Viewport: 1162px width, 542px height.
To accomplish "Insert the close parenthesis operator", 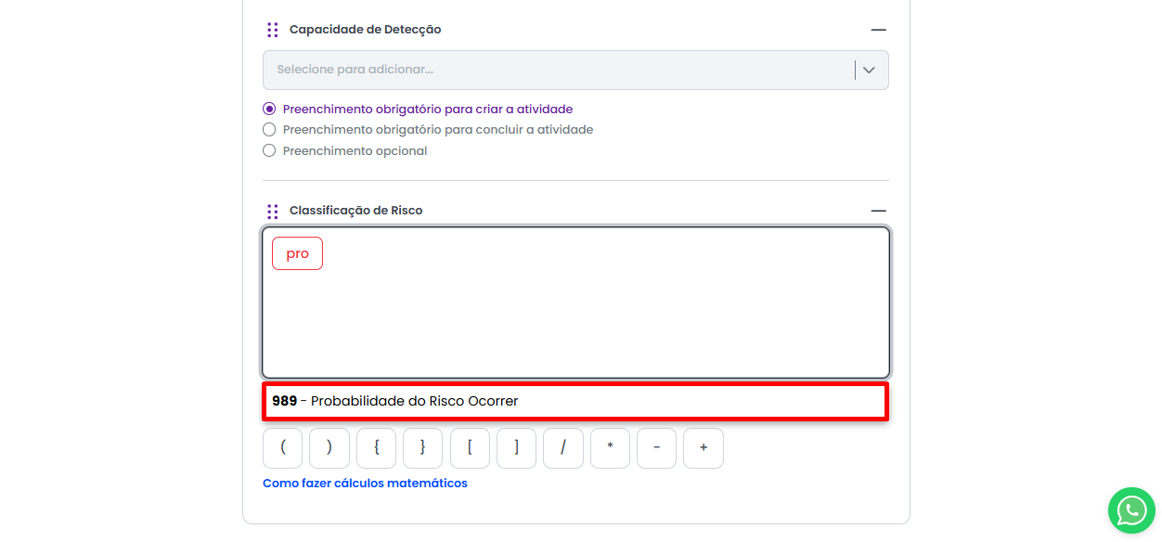I will point(329,448).
